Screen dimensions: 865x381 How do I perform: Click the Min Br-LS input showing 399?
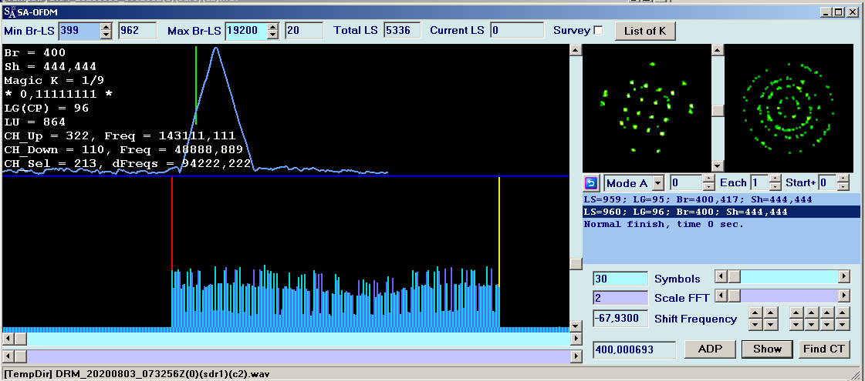pos(79,31)
